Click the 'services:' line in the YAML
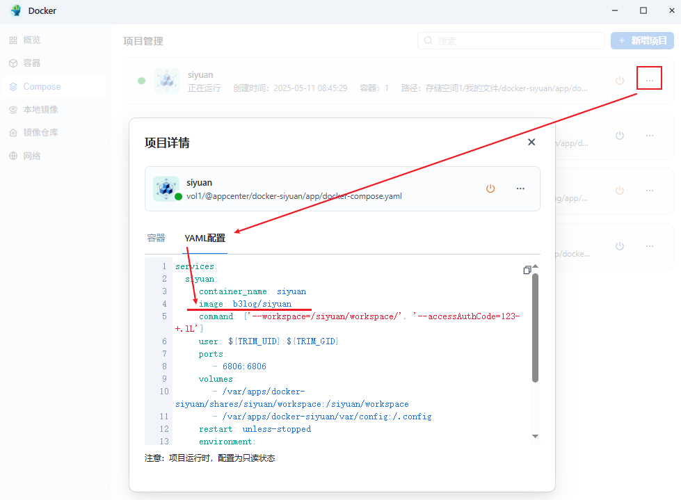Screen dimensions: 681x500 (x=196, y=266)
